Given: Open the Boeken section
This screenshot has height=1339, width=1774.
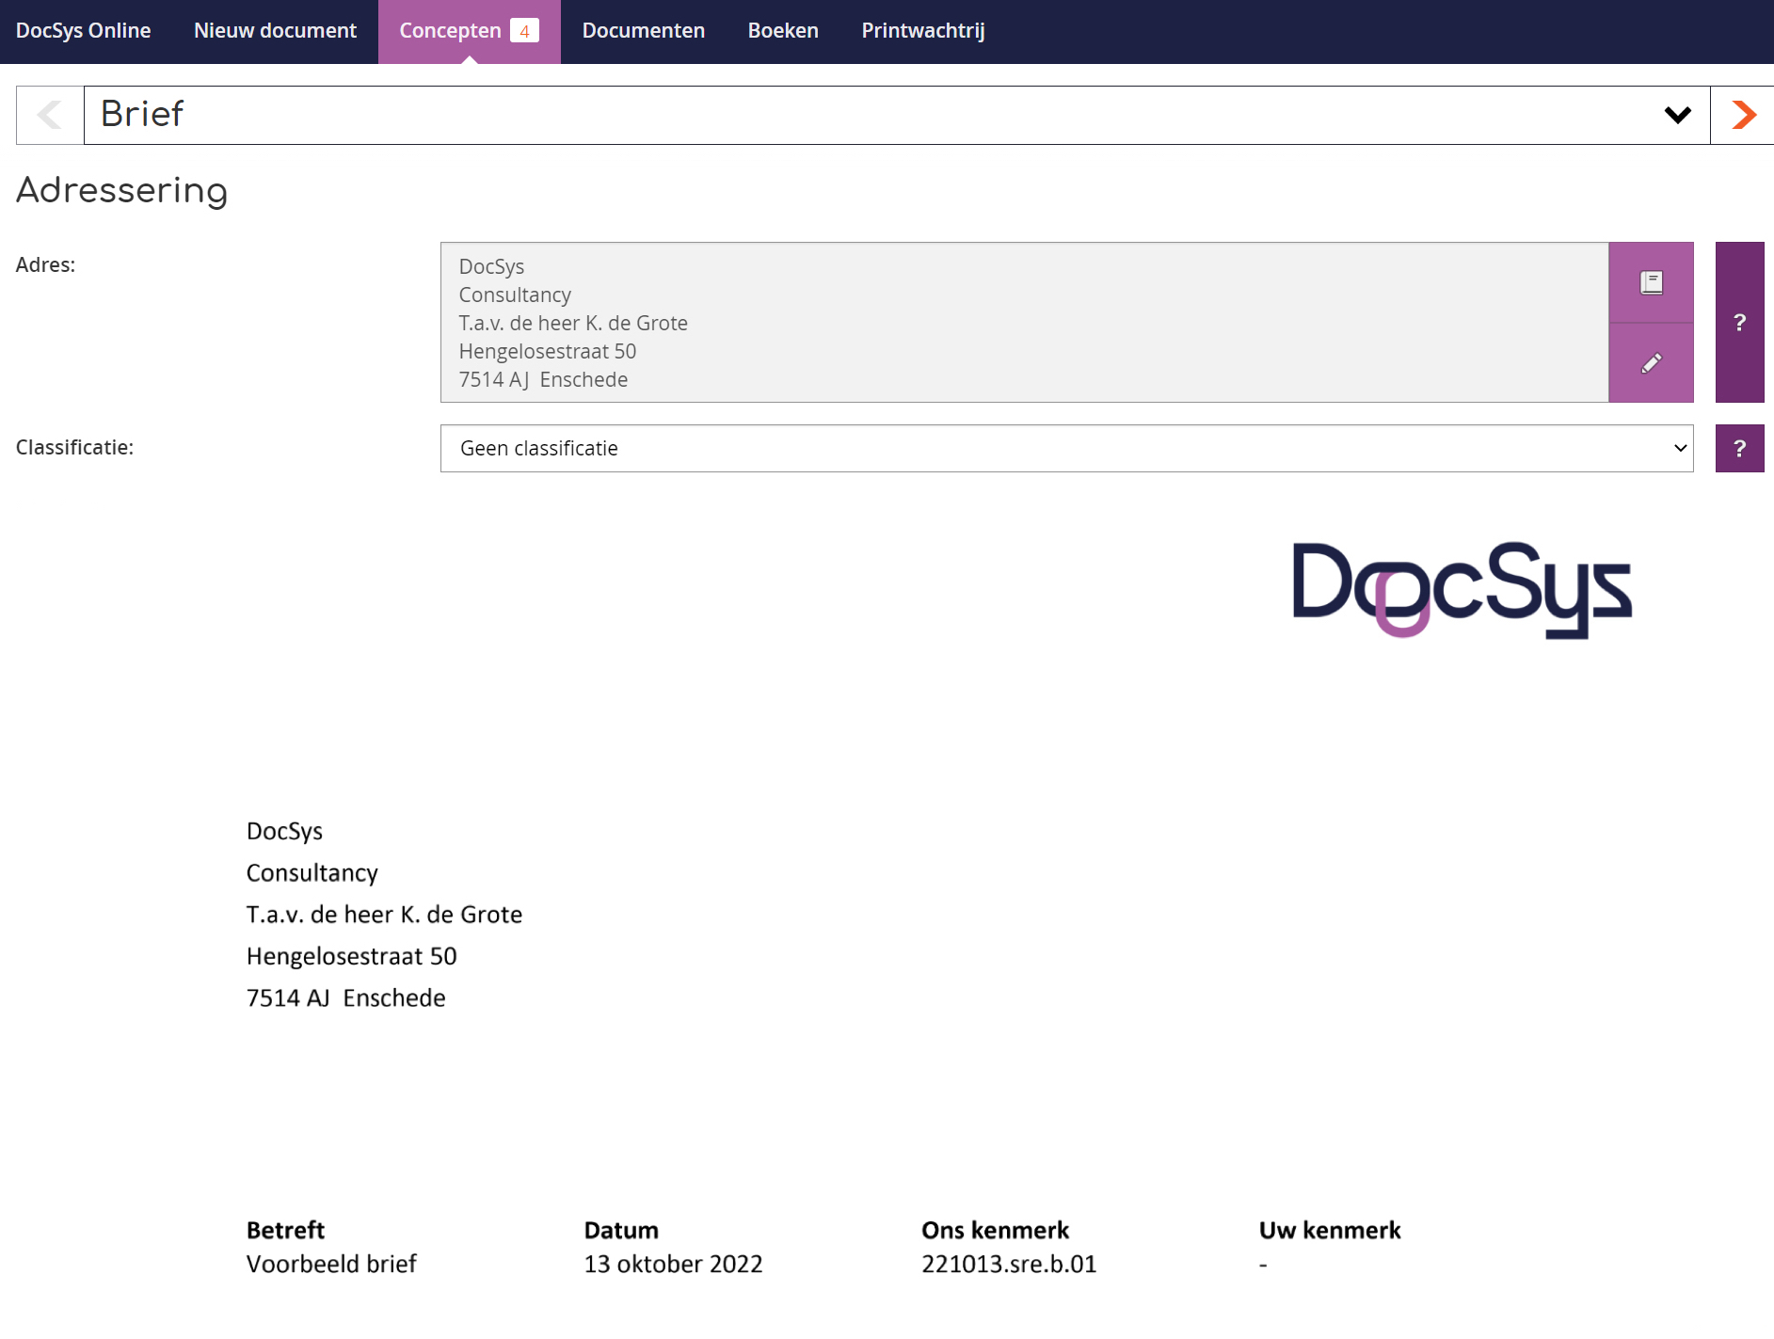Looking at the screenshot, I should click(782, 29).
